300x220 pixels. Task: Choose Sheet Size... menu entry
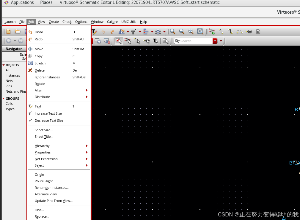coord(59,130)
